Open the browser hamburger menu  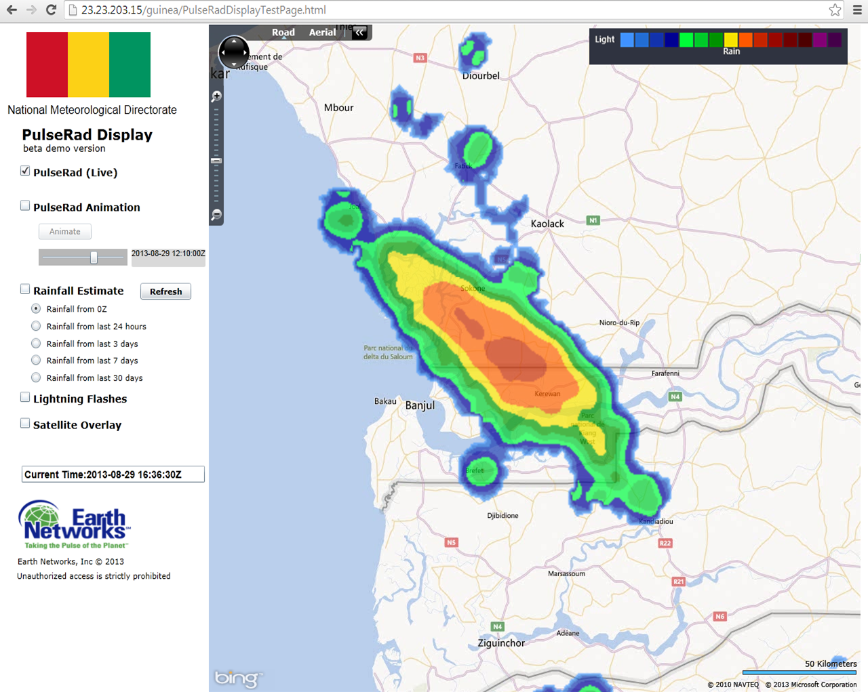click(x=857, y=9)
